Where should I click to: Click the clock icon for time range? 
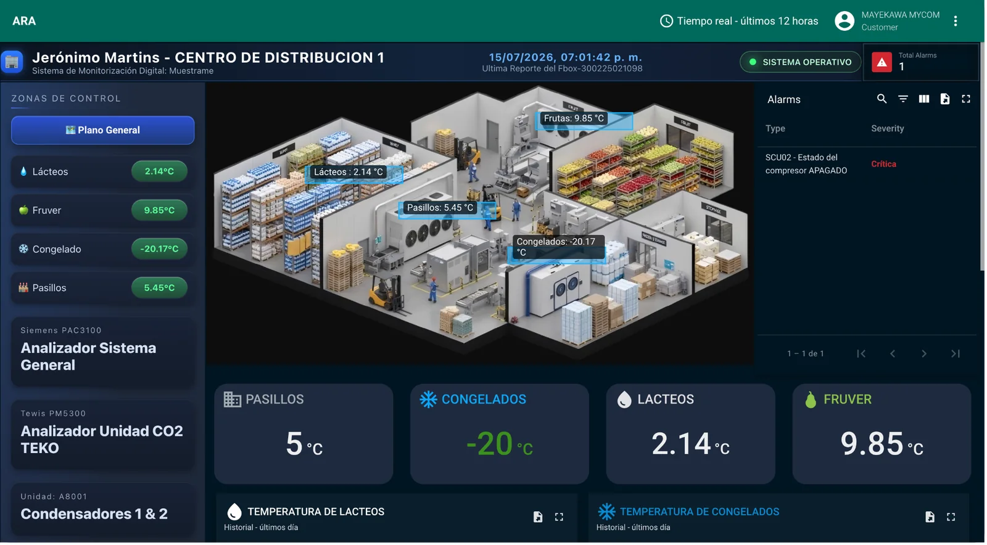coord(666,21)
